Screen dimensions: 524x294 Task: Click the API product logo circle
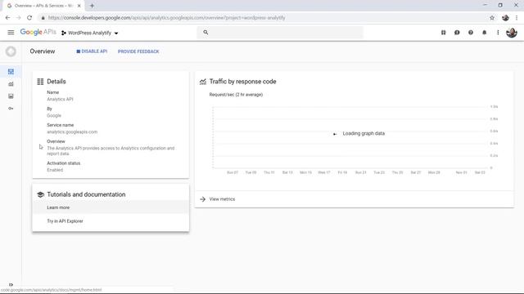(11, 51)
